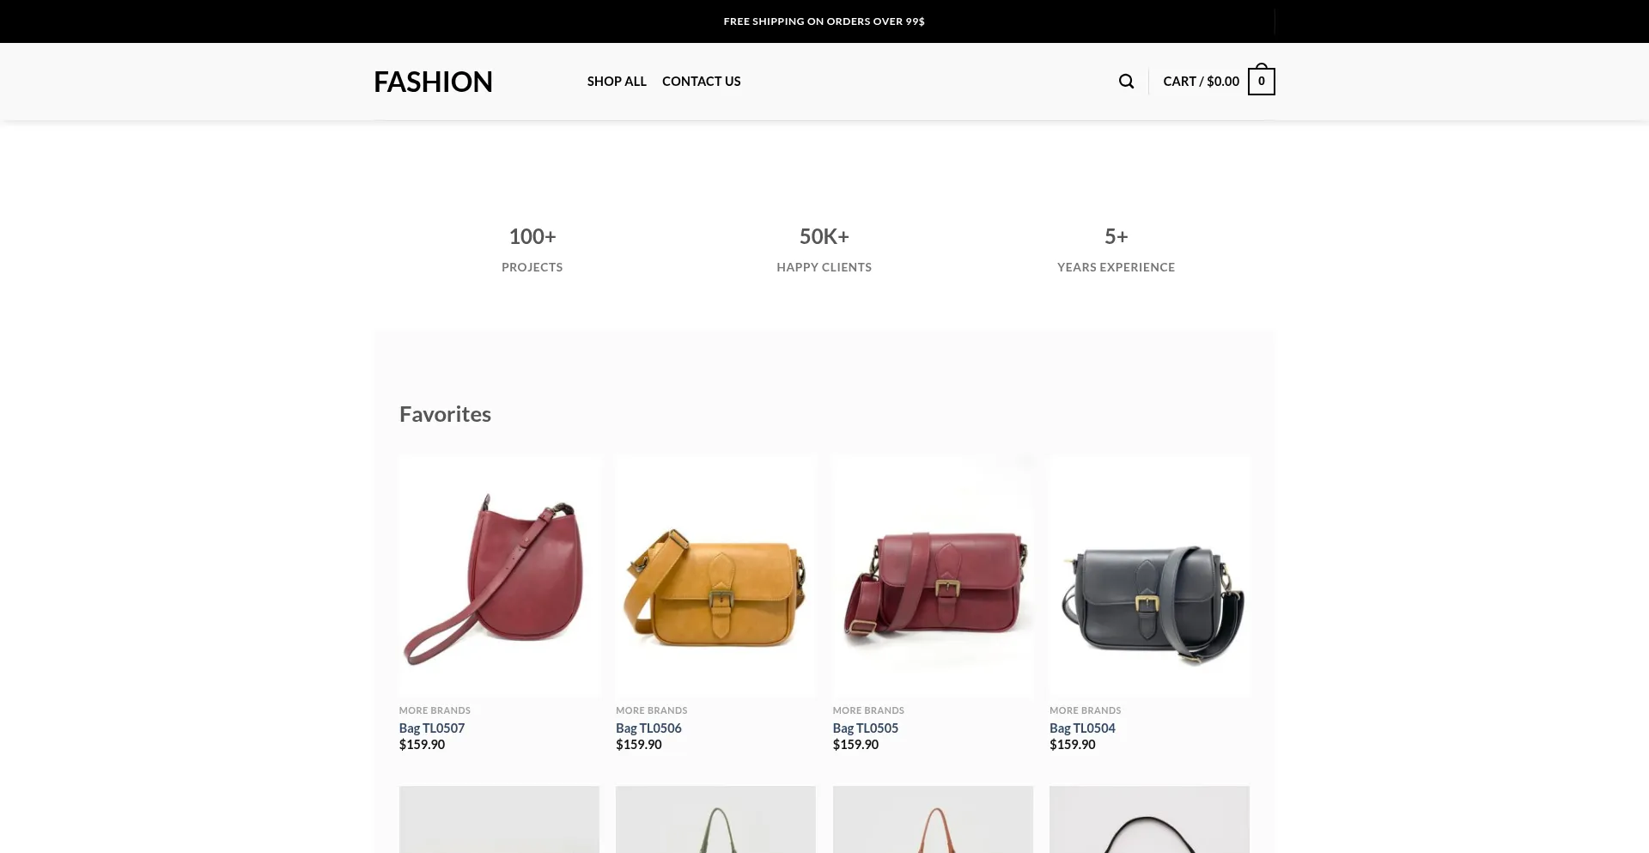Open the burgundy Bag TL0505 product image
The width and height of the screenshot is (1649, 853).
(933, 576)
